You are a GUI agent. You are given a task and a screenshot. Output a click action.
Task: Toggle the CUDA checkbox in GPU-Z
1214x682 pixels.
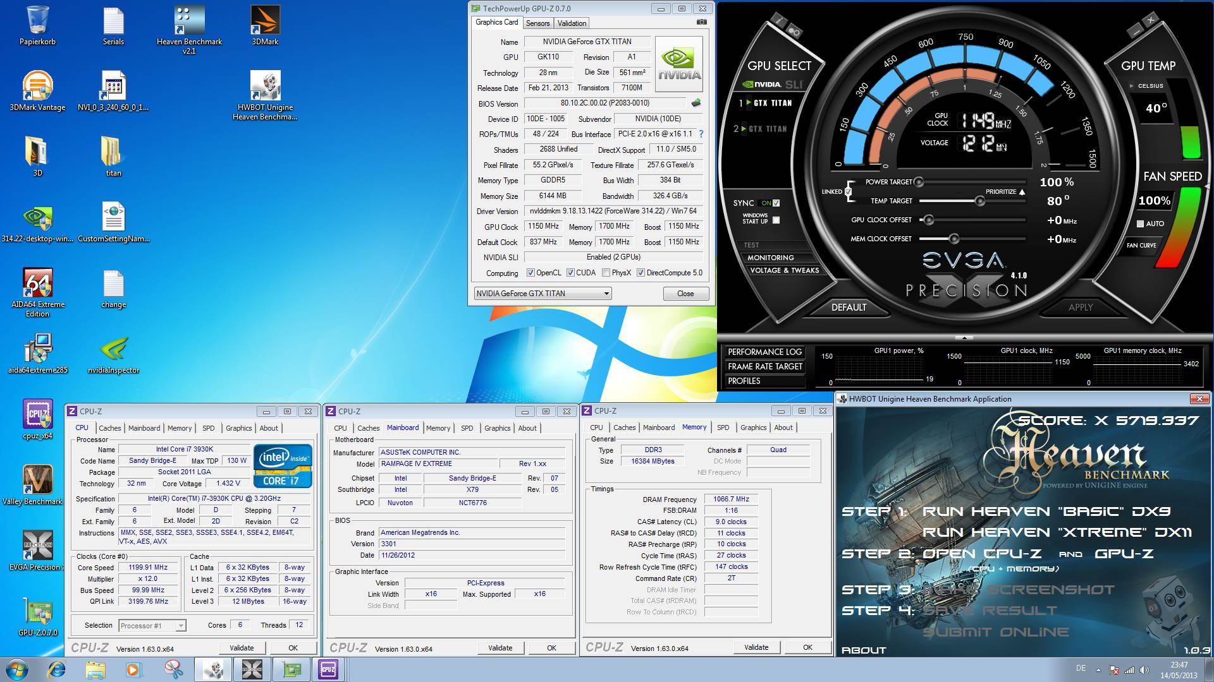(x=570, y=273)
